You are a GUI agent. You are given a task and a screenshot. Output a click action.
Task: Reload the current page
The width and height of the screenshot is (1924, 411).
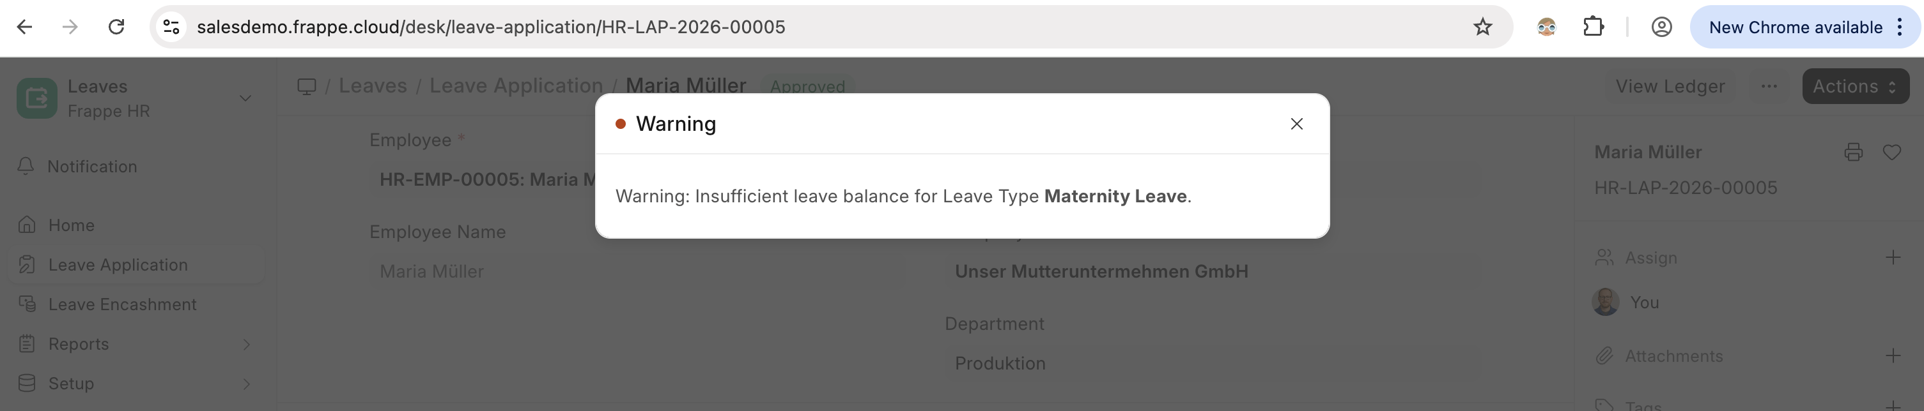click(x=116, y=27)
